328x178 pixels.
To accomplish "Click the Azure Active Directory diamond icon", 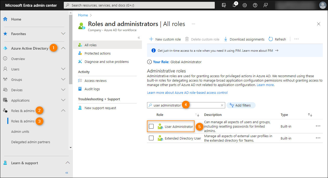I will [x=5, y=48].
